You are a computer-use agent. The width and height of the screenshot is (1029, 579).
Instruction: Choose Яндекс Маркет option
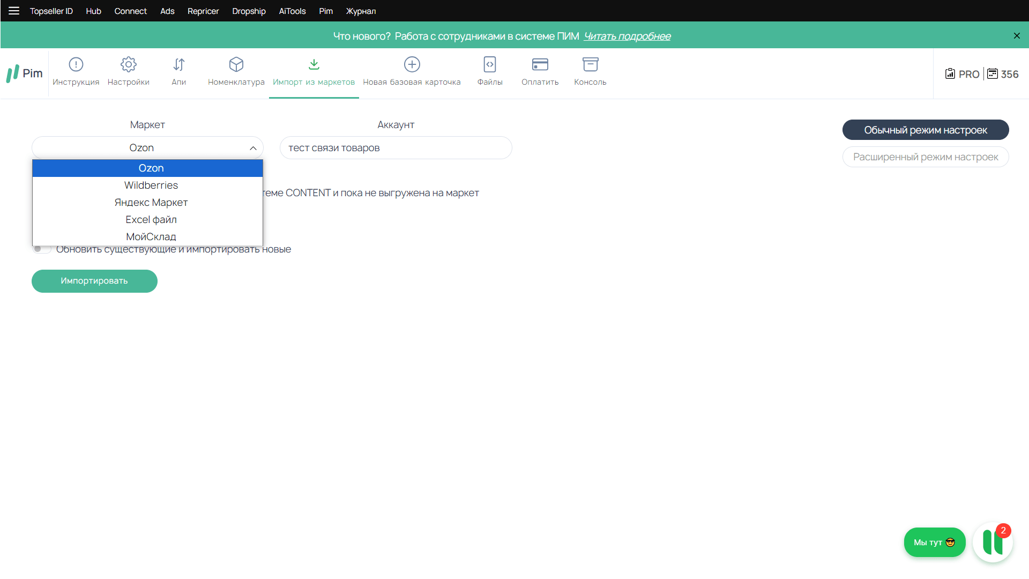[x=147, y=202]
